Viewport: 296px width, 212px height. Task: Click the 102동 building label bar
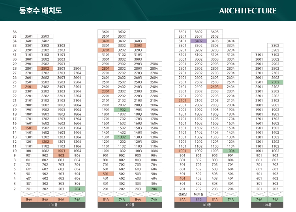click(x=130, y=205)
